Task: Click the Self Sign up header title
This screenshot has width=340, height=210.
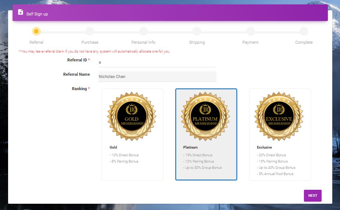Action: [37, 14]
